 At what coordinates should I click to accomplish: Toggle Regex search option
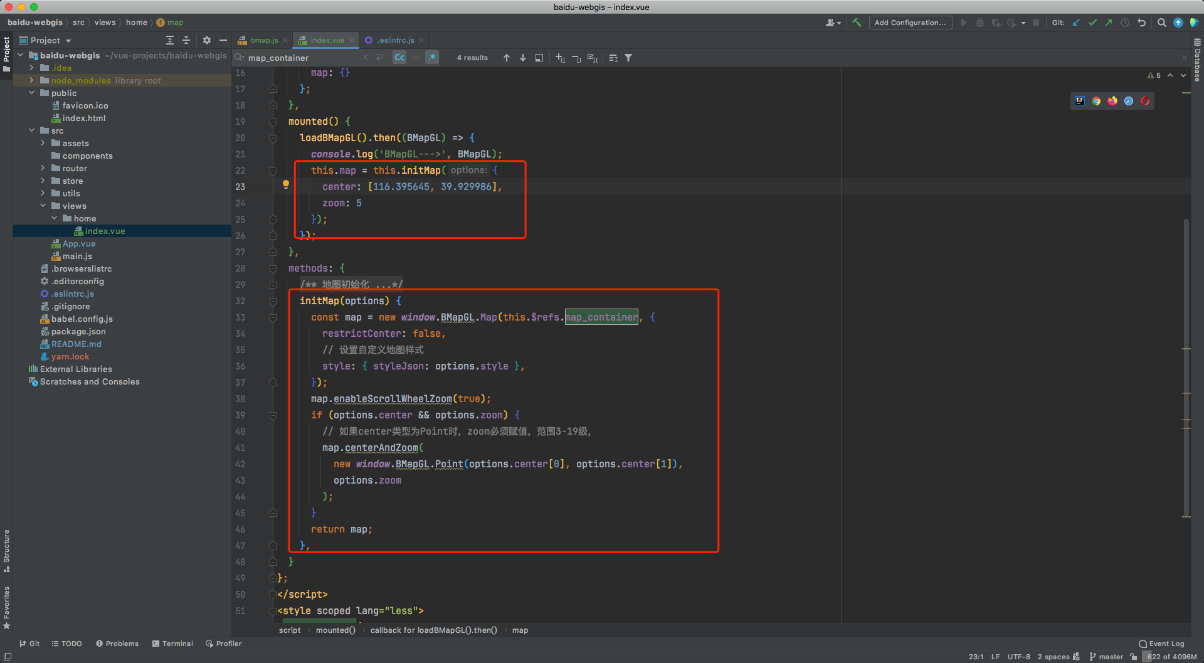(432, 57)
